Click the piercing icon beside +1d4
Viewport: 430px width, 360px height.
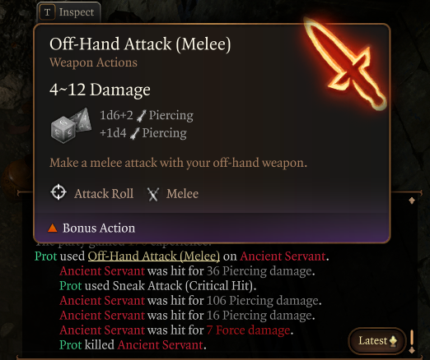pos(135,133)
